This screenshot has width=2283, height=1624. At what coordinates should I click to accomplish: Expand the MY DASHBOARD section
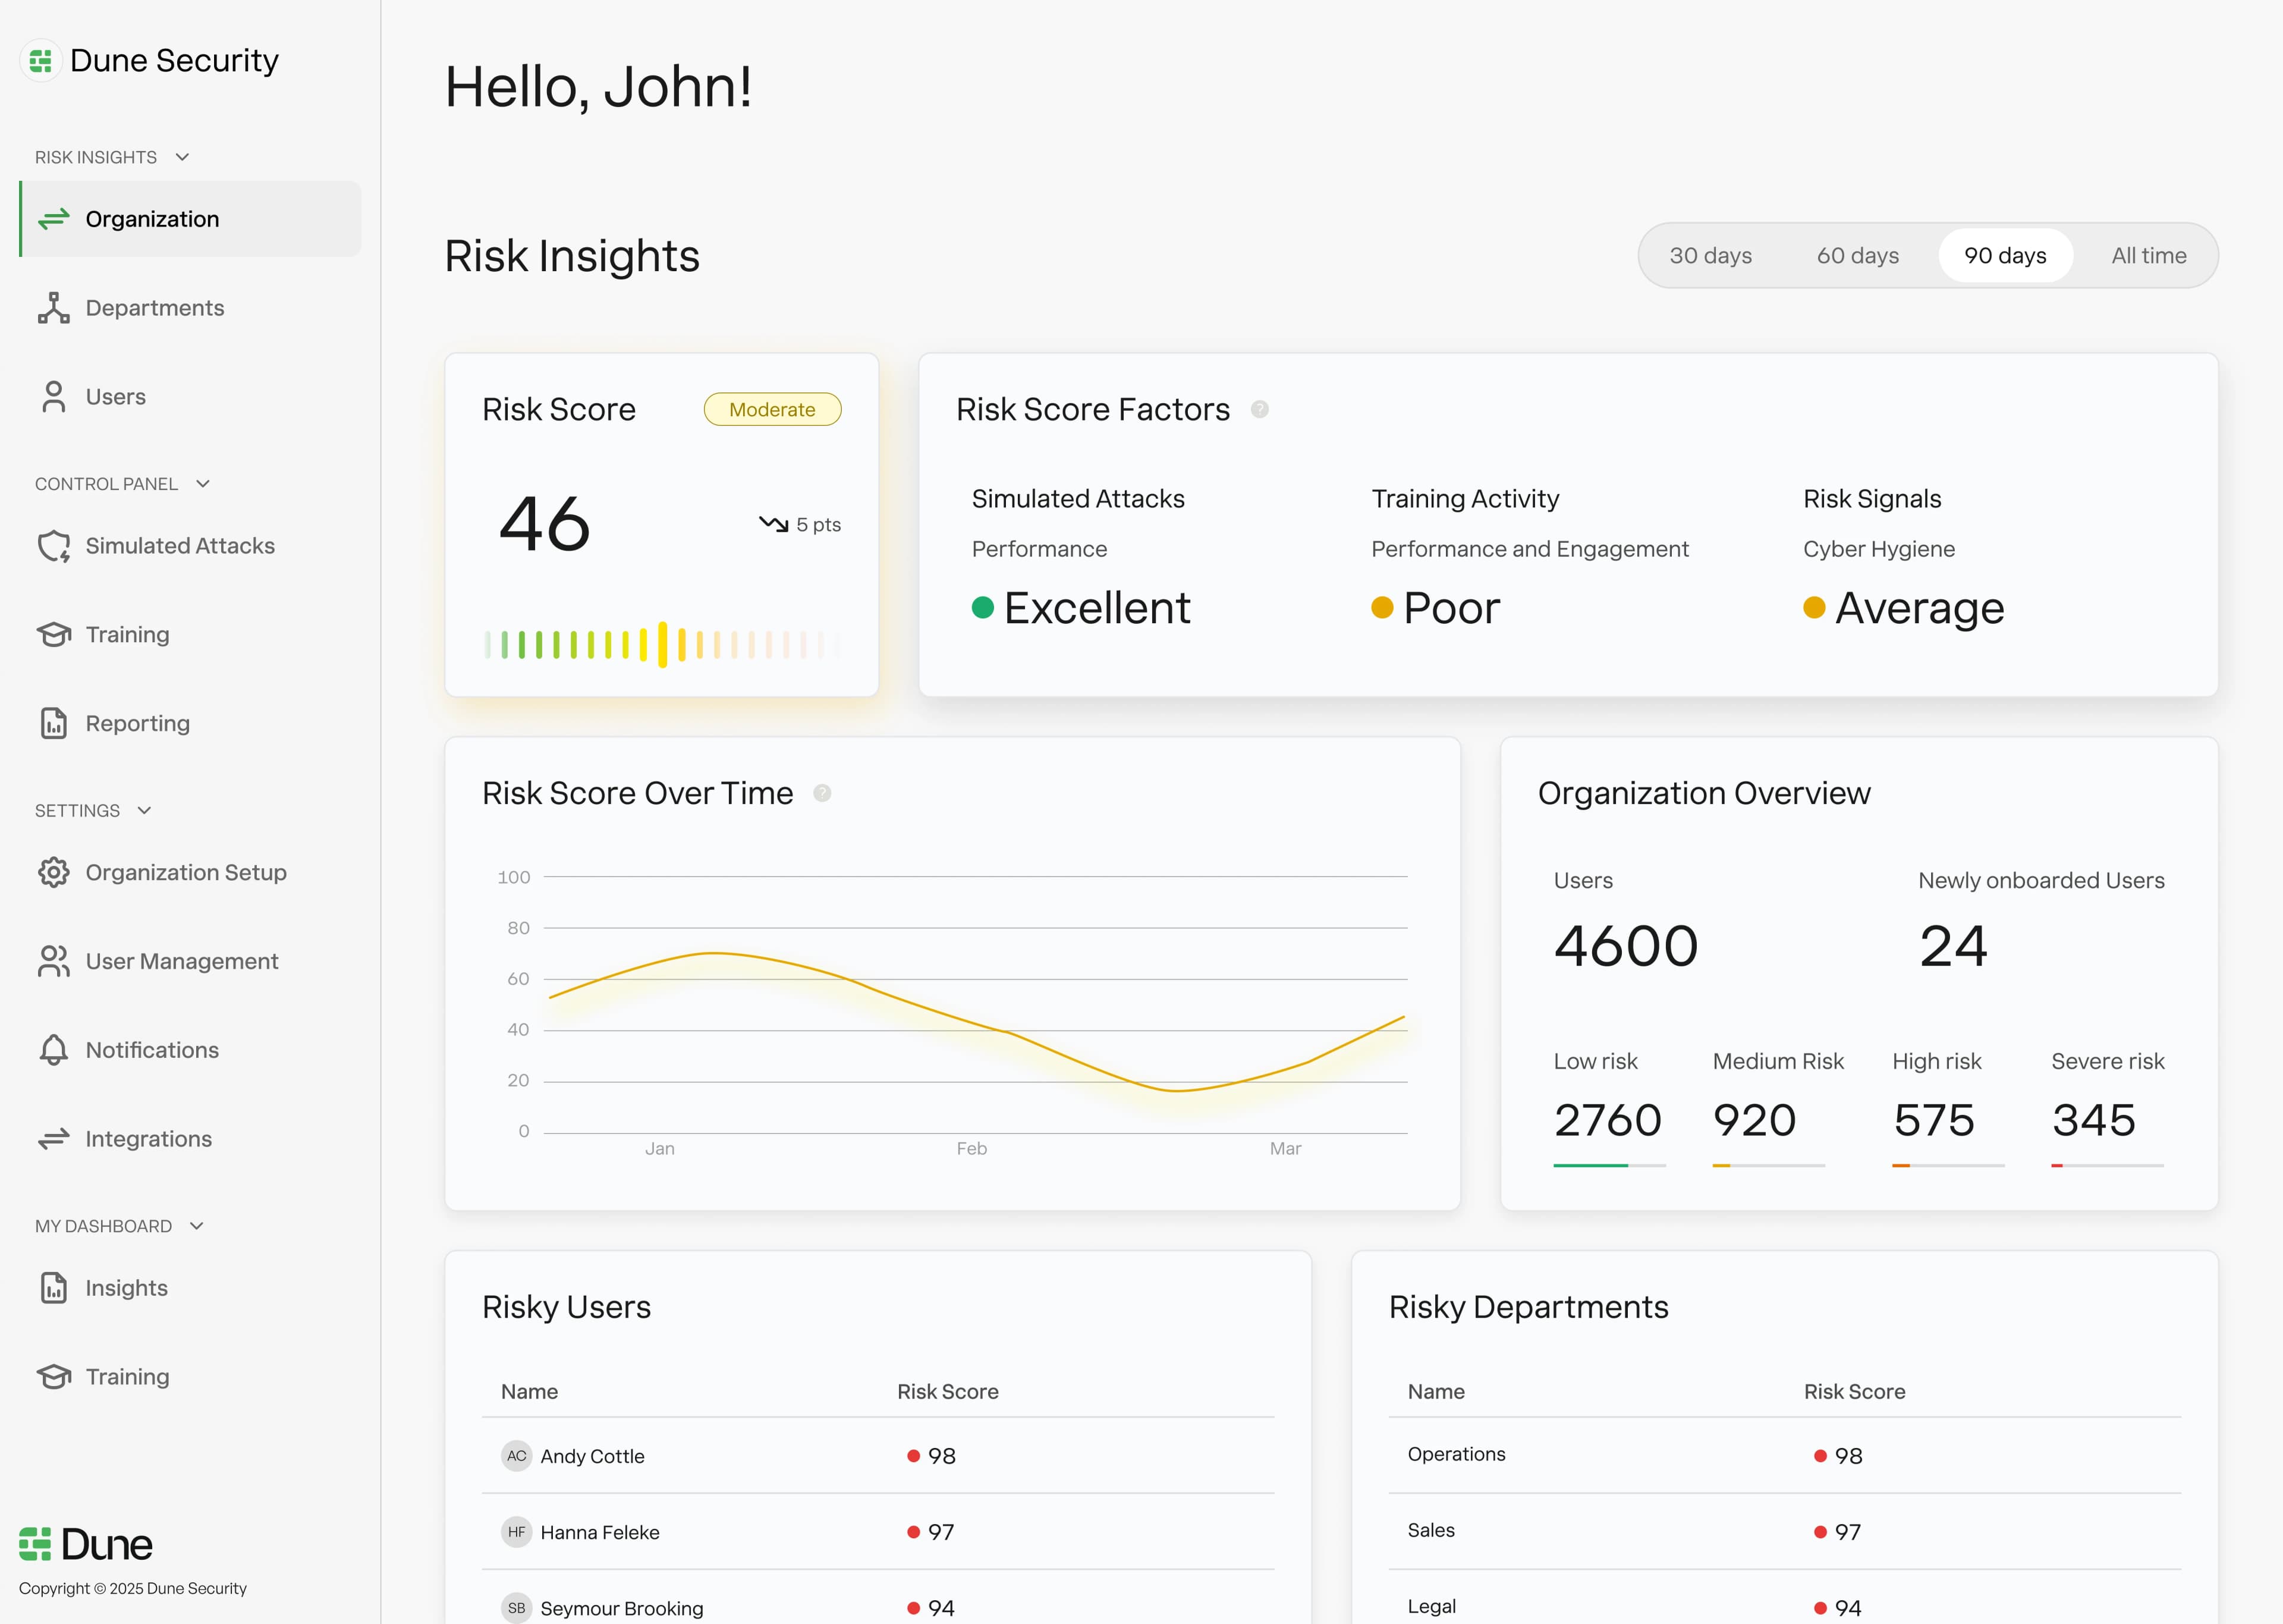tap(196, 1225)
